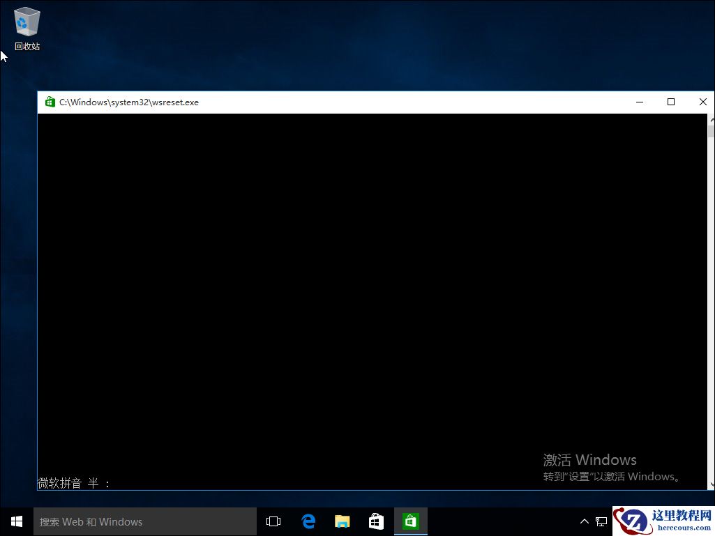Click the network icon in system tray
Screen dimensions: 715x536
(x=601, y=521)
